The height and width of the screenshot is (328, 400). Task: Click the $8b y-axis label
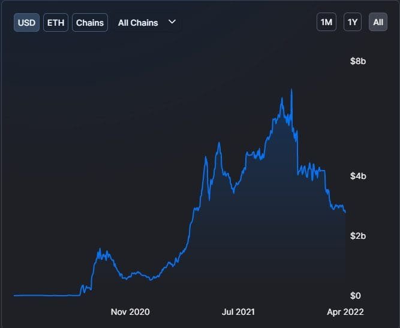click(358, 61)
